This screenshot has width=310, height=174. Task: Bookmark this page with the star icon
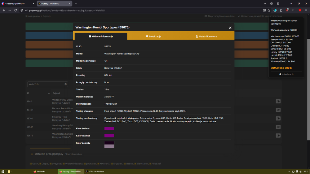269,10
